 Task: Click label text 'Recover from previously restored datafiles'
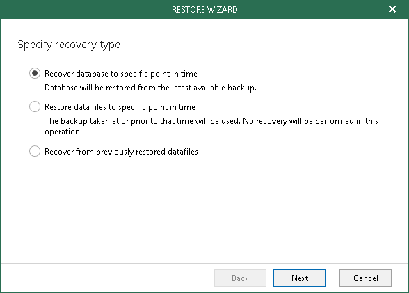pos(121,152)
